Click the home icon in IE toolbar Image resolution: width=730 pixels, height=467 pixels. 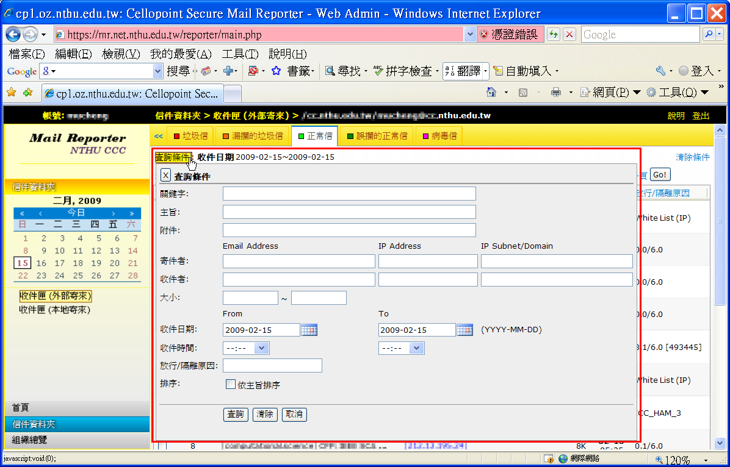click(491, 93)
